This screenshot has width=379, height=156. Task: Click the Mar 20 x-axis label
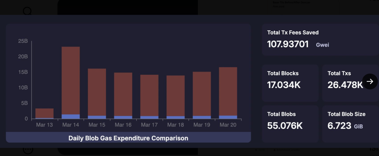tap(228, 125)
